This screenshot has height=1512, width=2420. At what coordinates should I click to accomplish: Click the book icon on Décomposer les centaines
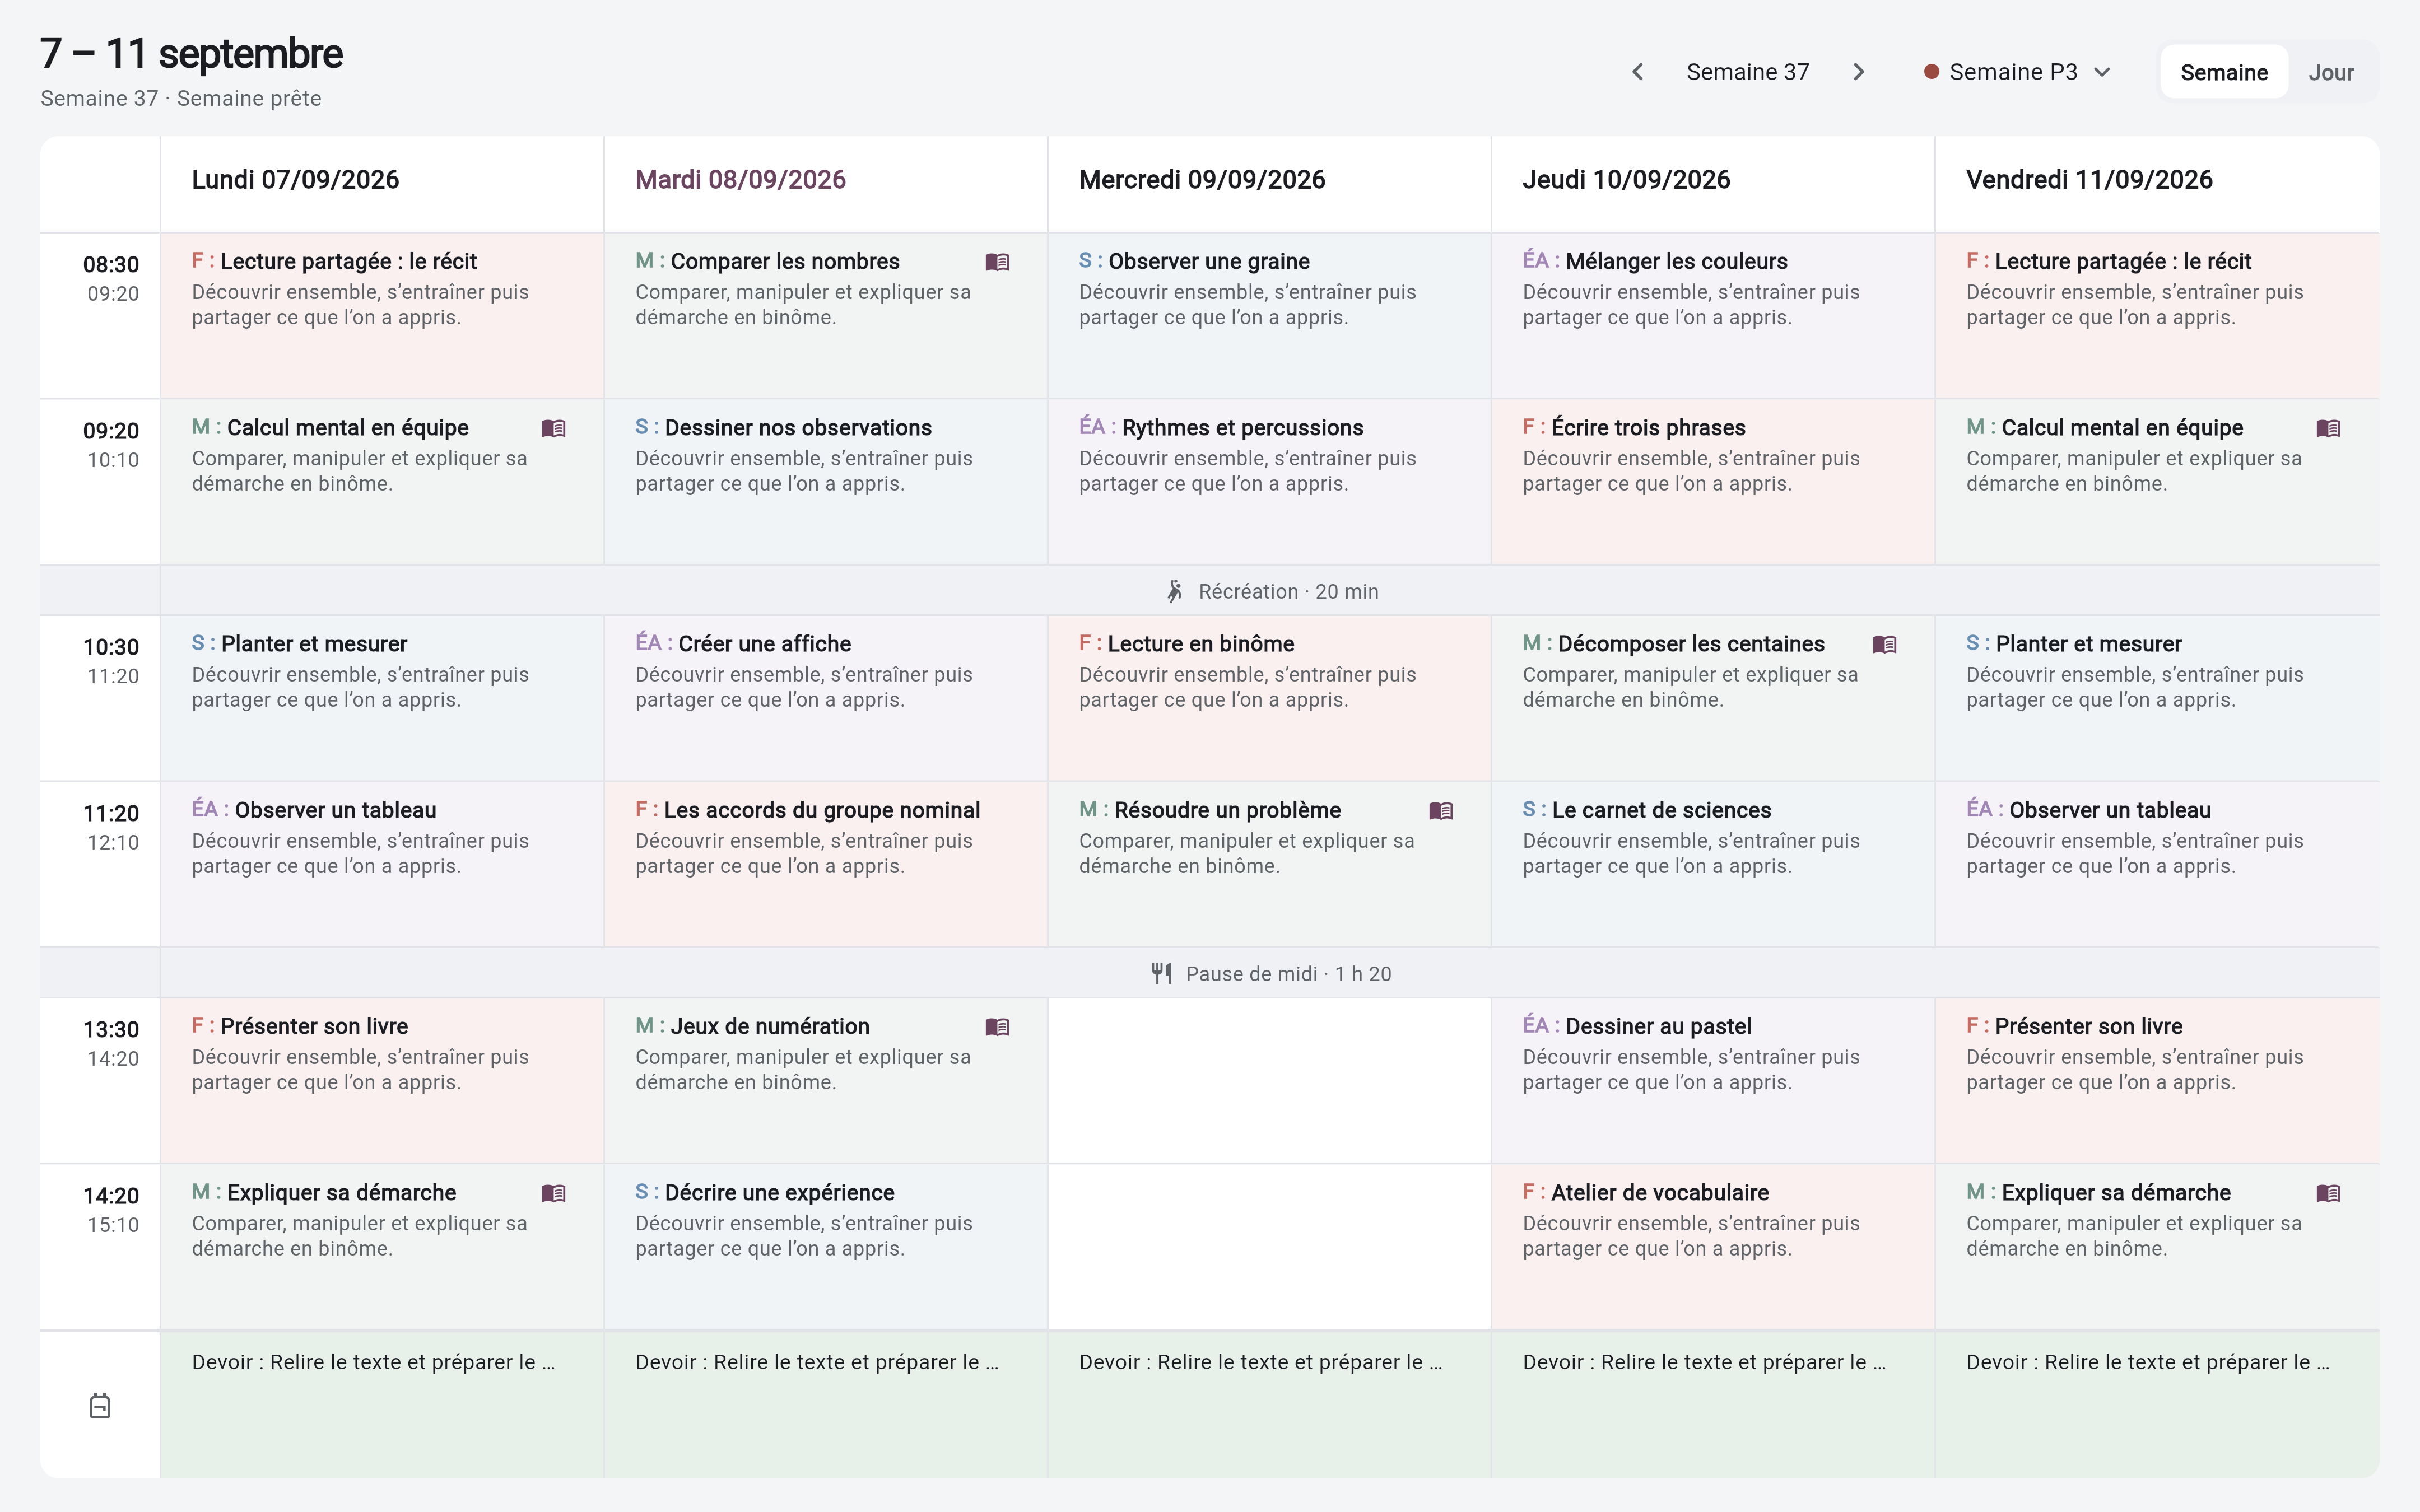[x=1884, y=645]
